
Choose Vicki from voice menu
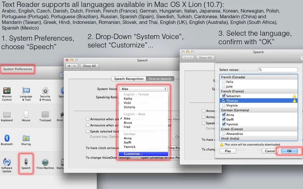(x=144, y=103)
